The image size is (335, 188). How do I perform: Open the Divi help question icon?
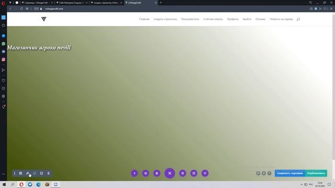pyautogui.click(x=270, y=173)
